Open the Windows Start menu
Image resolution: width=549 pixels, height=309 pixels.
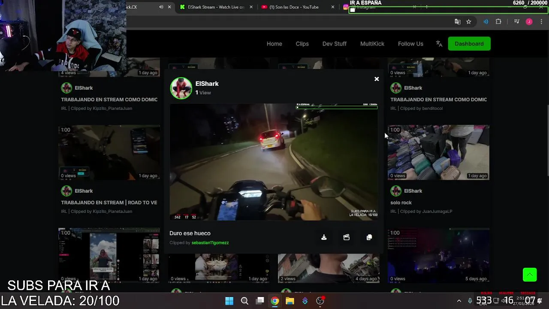pyautogui.click(x=229, y=301)
